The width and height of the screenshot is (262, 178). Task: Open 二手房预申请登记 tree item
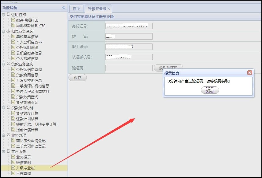tap(31, 146)
